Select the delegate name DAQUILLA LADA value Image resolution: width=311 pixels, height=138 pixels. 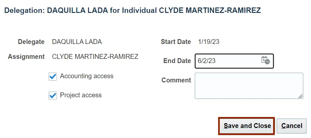tap(77, 42)
